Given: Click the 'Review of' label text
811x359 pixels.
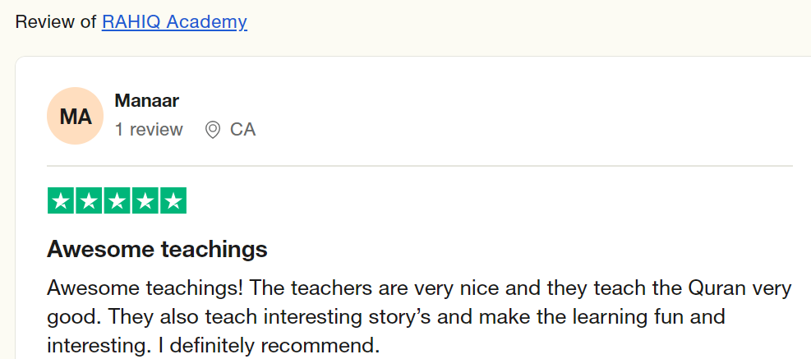Looking at the screenshot, I should (56, 21).
